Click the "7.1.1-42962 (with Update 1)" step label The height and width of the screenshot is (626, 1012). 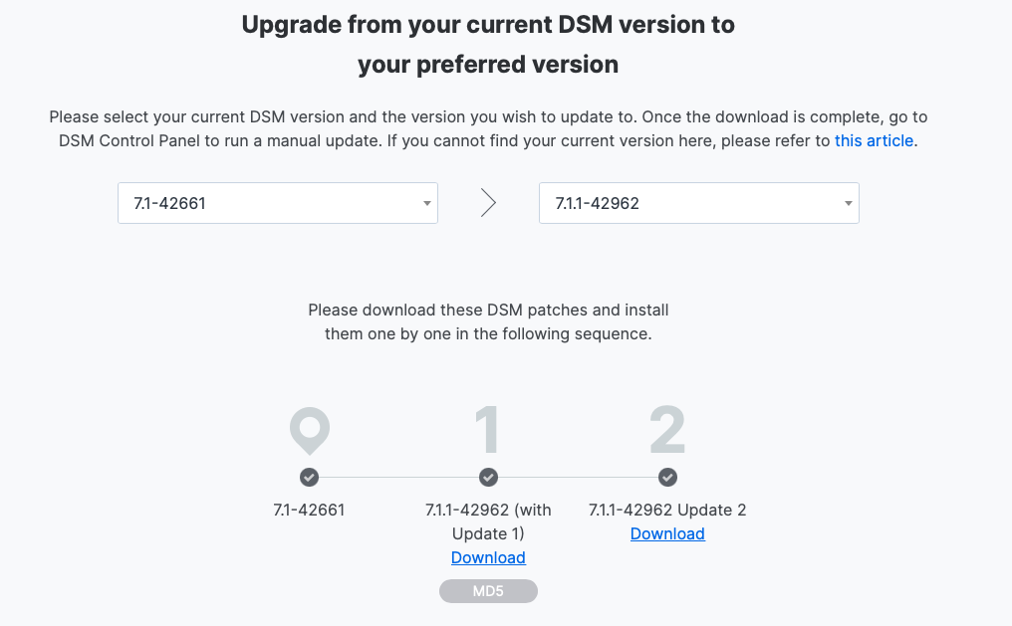coord(488,522)
